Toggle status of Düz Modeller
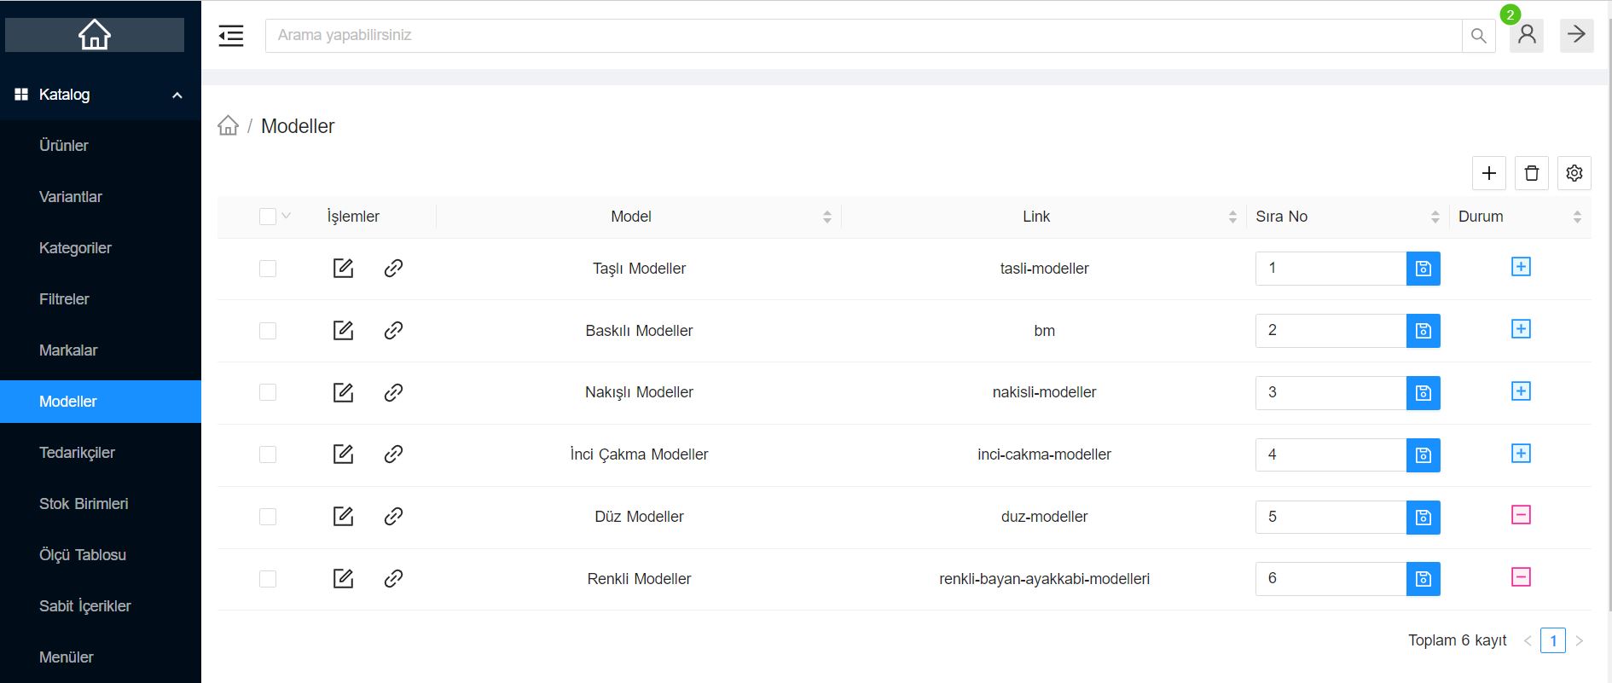This screenshot has width=1612, height=683. [1521, 515]
